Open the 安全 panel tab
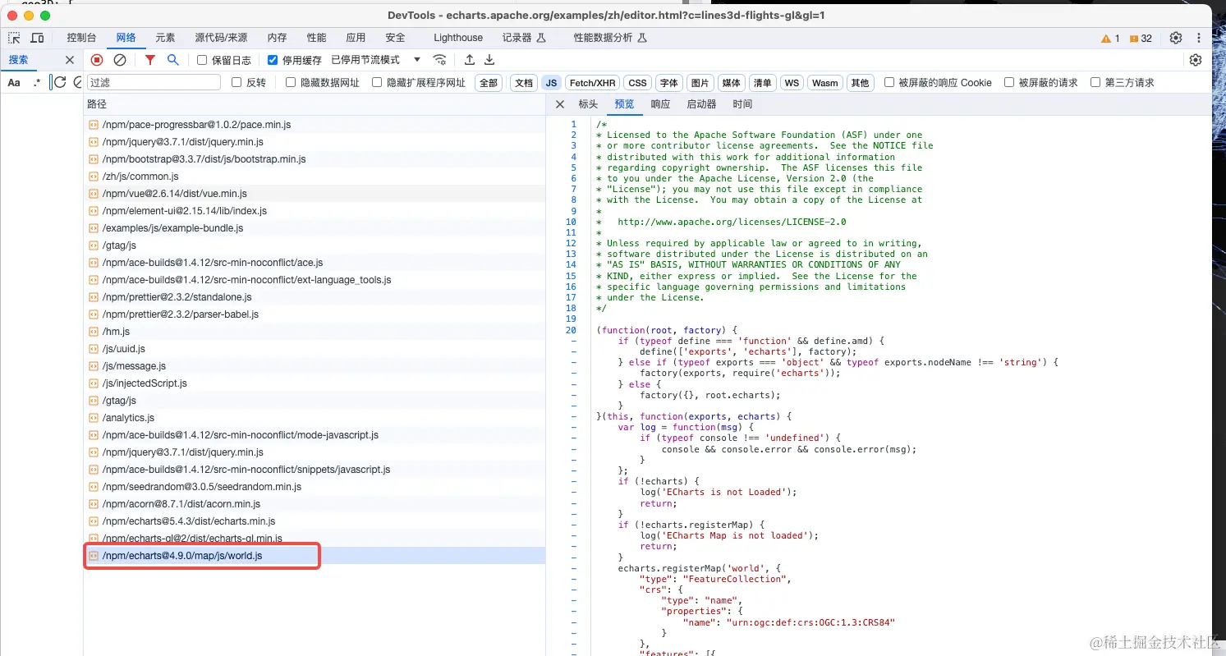The width and height of the screenshot is (1226, 656). coord(395,38)
